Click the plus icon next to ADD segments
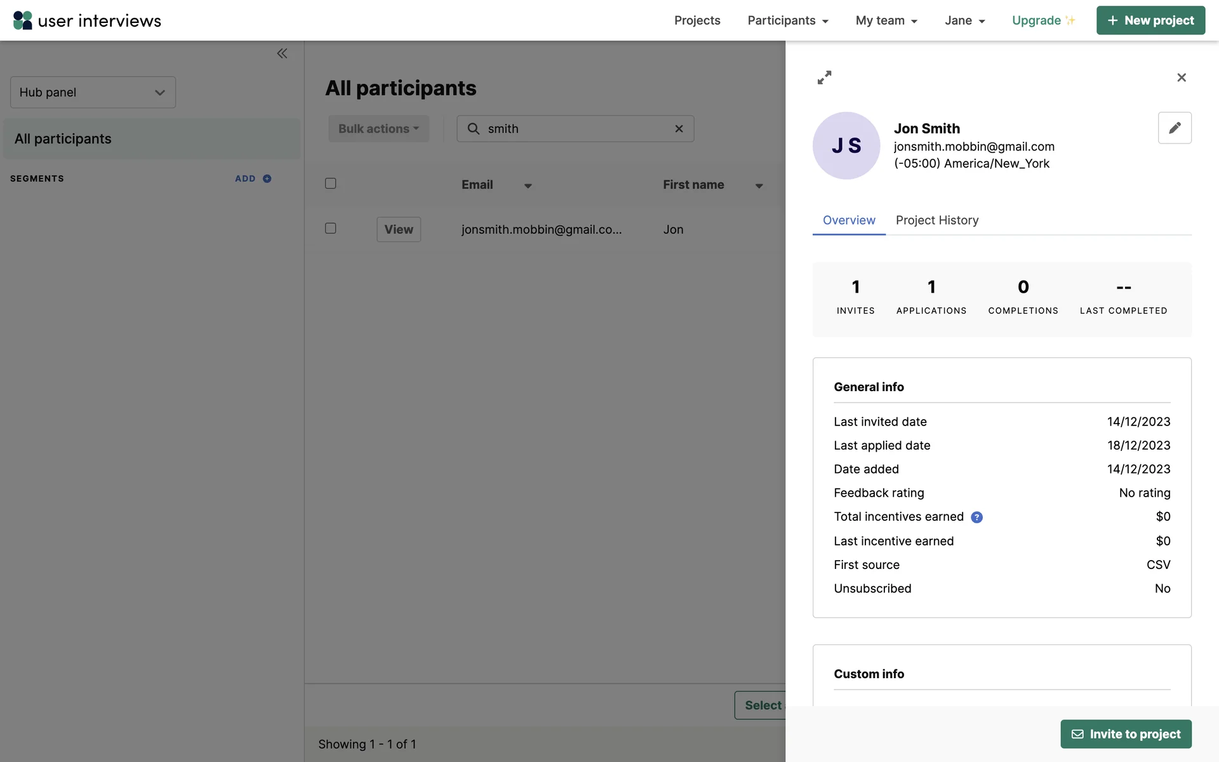Viewport: 1219px width, 762px height. click(x=267, y=178)
